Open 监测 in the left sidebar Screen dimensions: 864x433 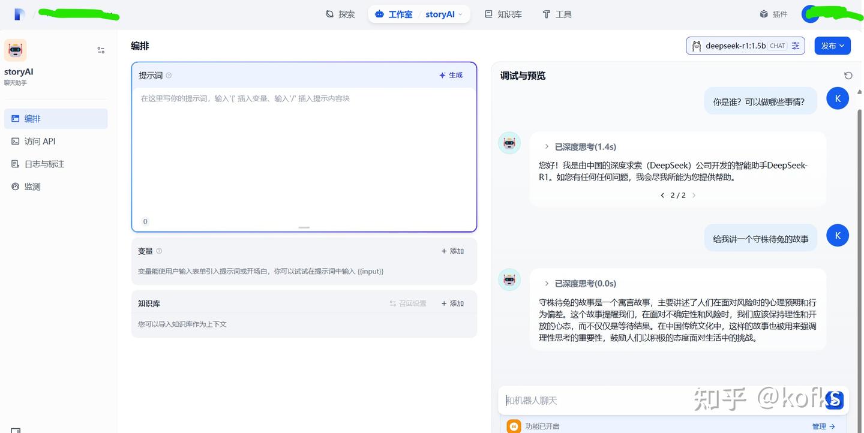[x=31, y=186]
